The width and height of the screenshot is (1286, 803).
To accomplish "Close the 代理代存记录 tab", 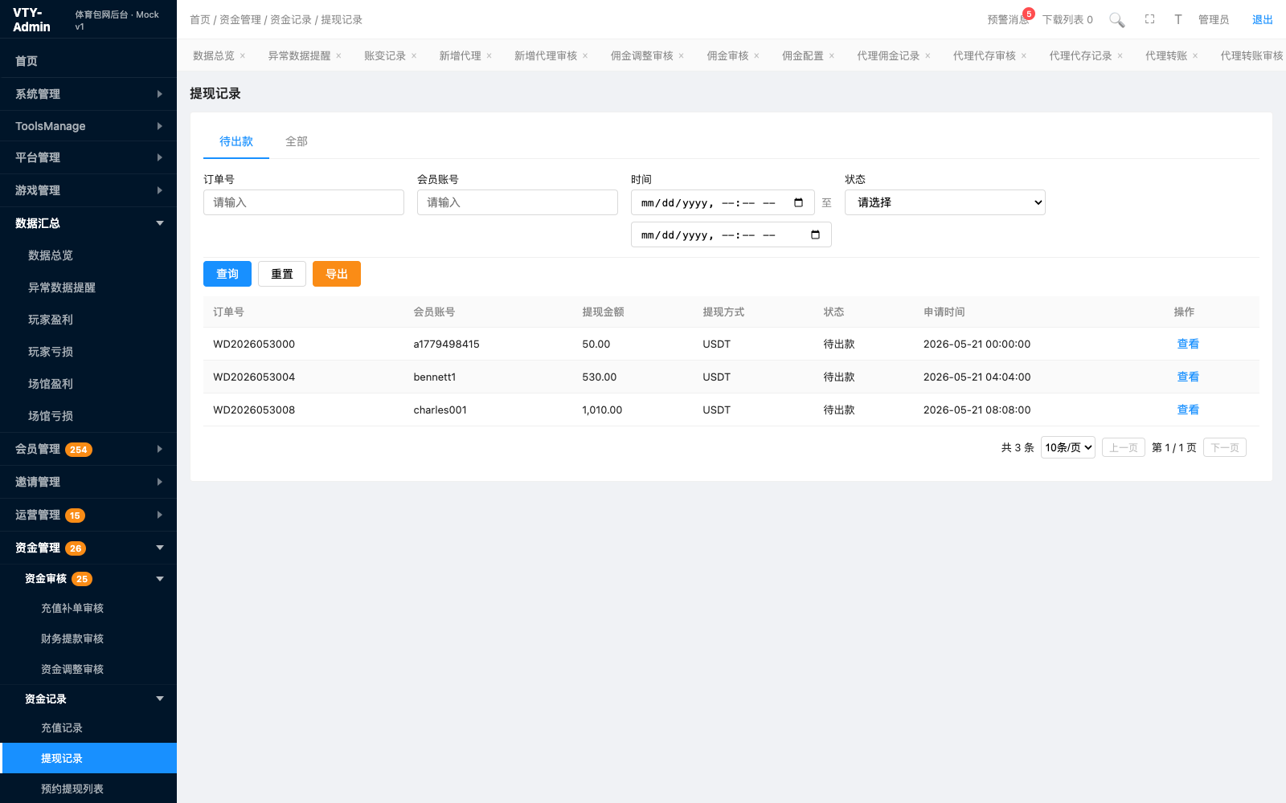I will point(1120,55).
